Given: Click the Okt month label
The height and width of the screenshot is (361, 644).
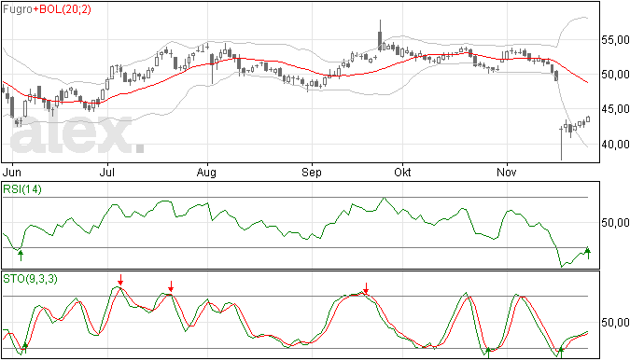Looking at the screenshot, I should point(402,172).
